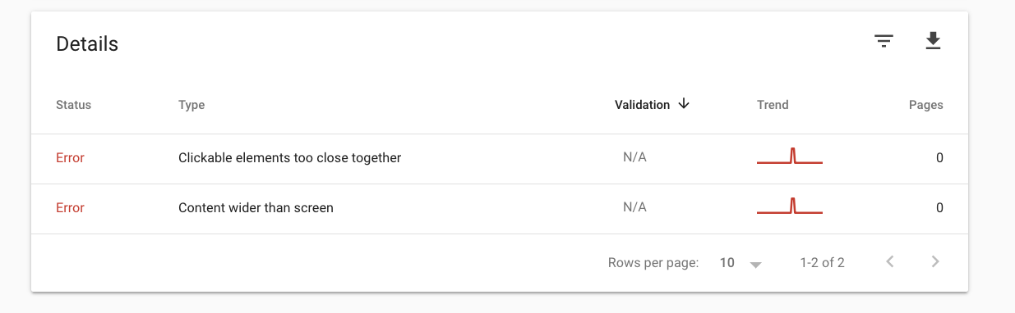Viewport: 1015px width, 313px height.
Task: Download the details table
Action: (x=933, y=41)
